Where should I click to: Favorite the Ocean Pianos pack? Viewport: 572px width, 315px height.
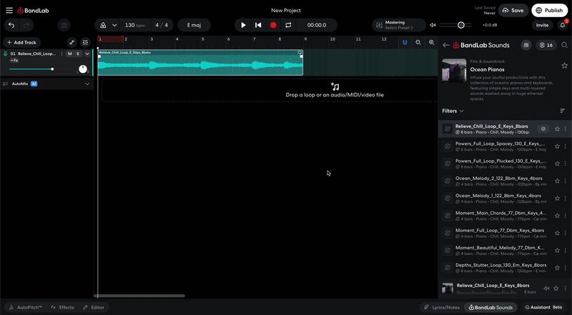(565, 66)
